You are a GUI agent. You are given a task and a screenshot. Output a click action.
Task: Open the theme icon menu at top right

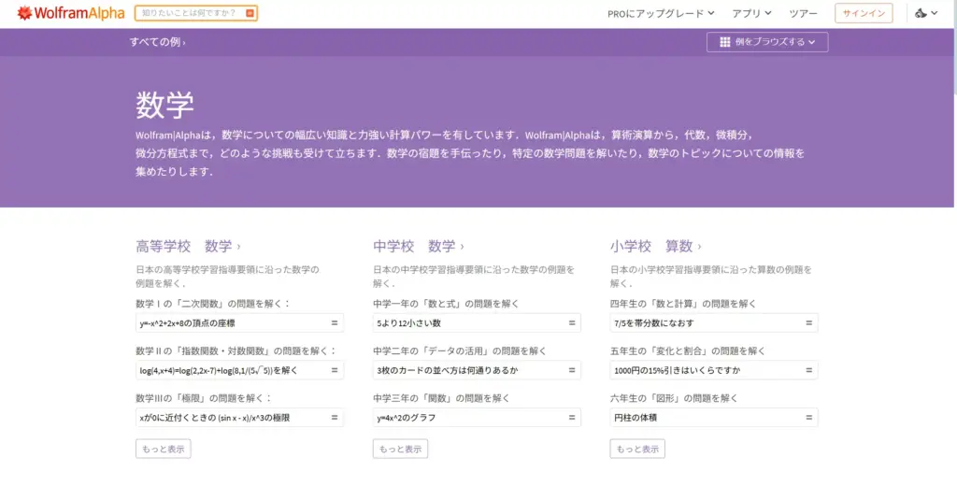926,13
